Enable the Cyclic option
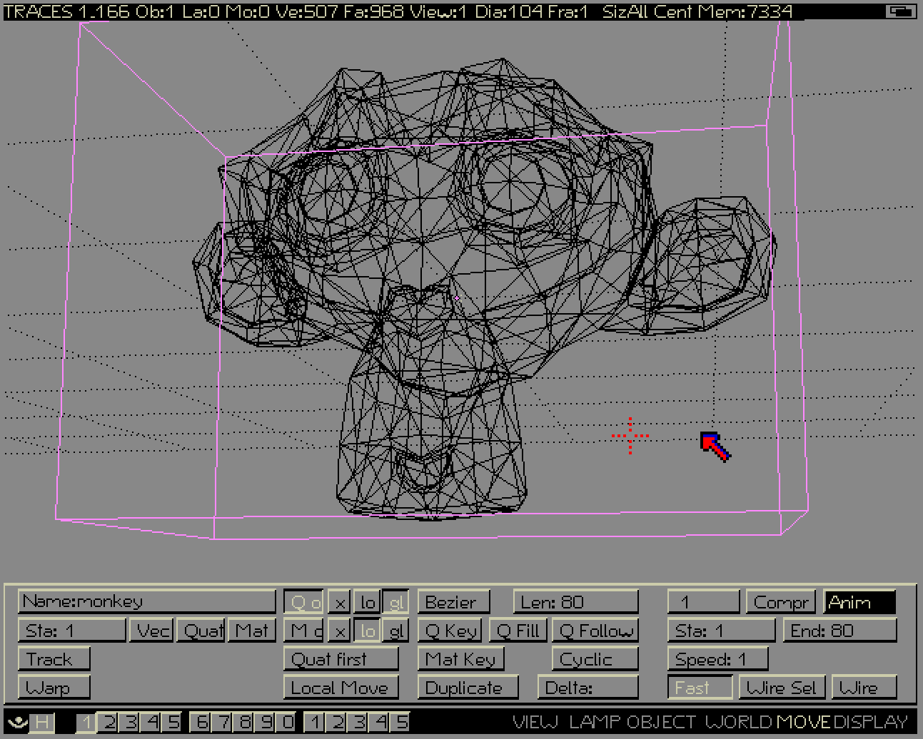Image resolution: width=923 pixels, height=739 pixels. 594,659
